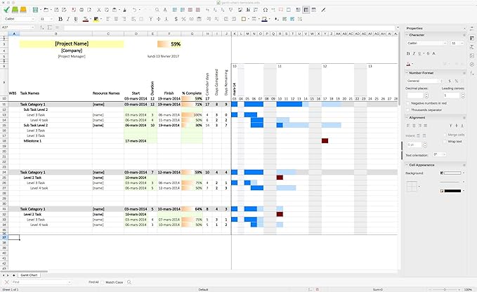
Task: Click the Find All button
Action: coord(93,282)
